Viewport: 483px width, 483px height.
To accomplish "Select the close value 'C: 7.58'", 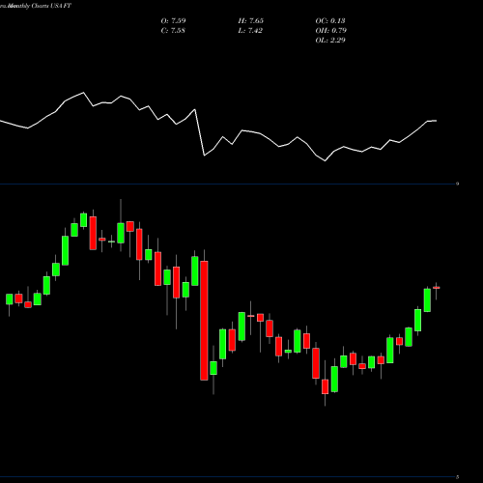I will [x=173, y=30].
